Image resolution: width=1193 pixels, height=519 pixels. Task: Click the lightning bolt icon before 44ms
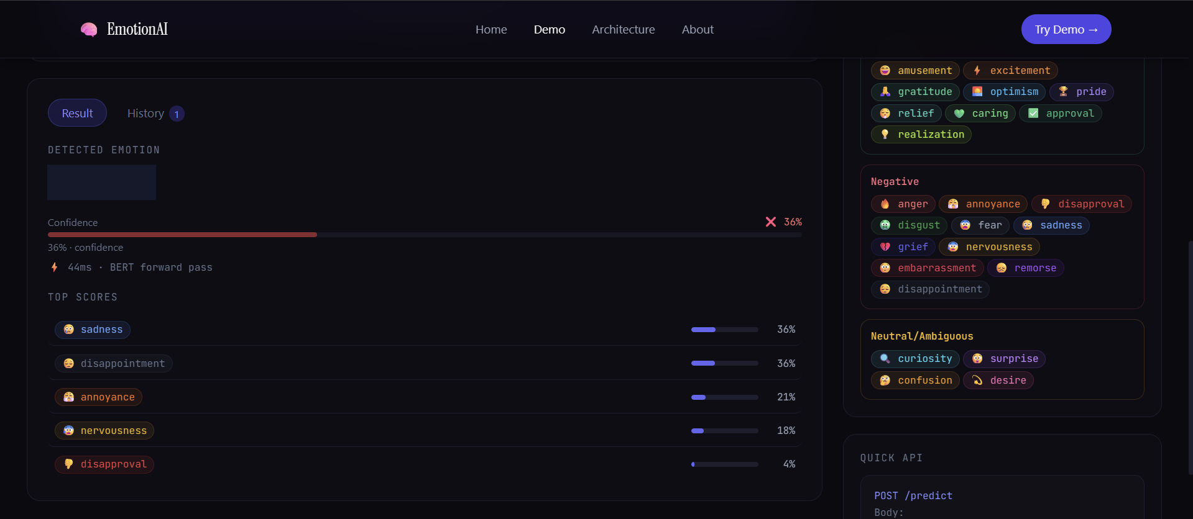(55, 267)
